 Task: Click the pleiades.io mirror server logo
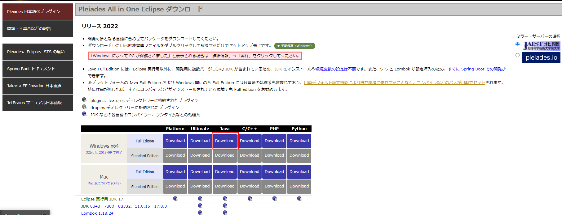click(x=541, y=57)
